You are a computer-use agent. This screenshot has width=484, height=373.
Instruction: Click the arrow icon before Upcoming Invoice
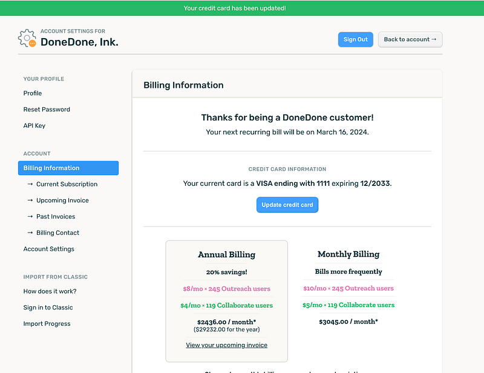click(30, 200)
